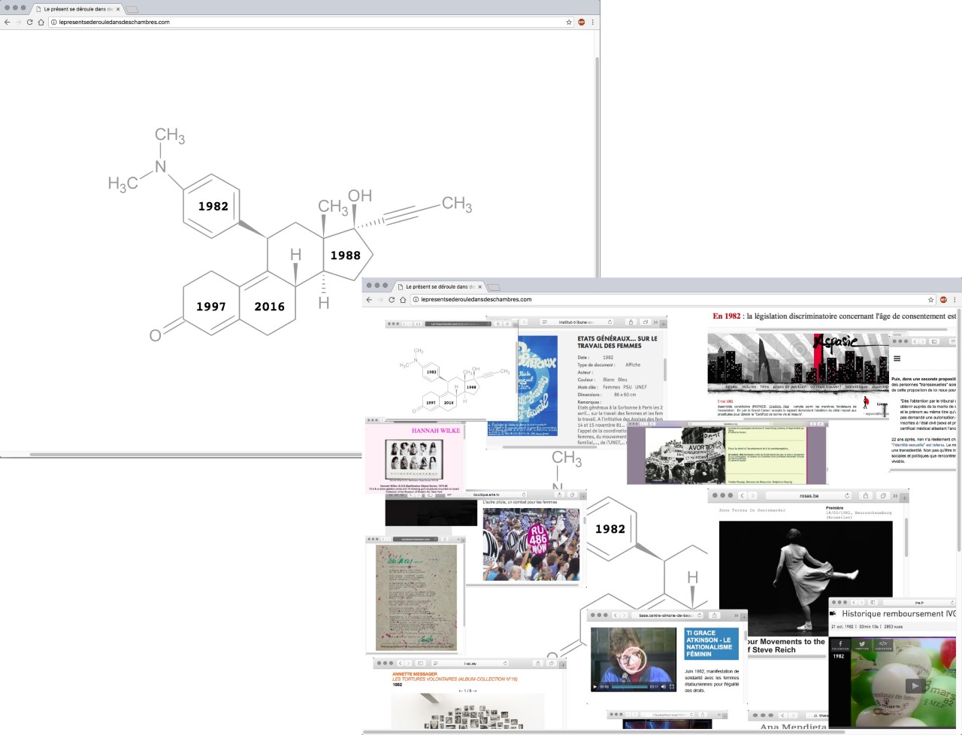Image resolution: width=962 pixels, height=735 pixels.
Task: Reload the page in the front browser window
Action: [391, 299]
